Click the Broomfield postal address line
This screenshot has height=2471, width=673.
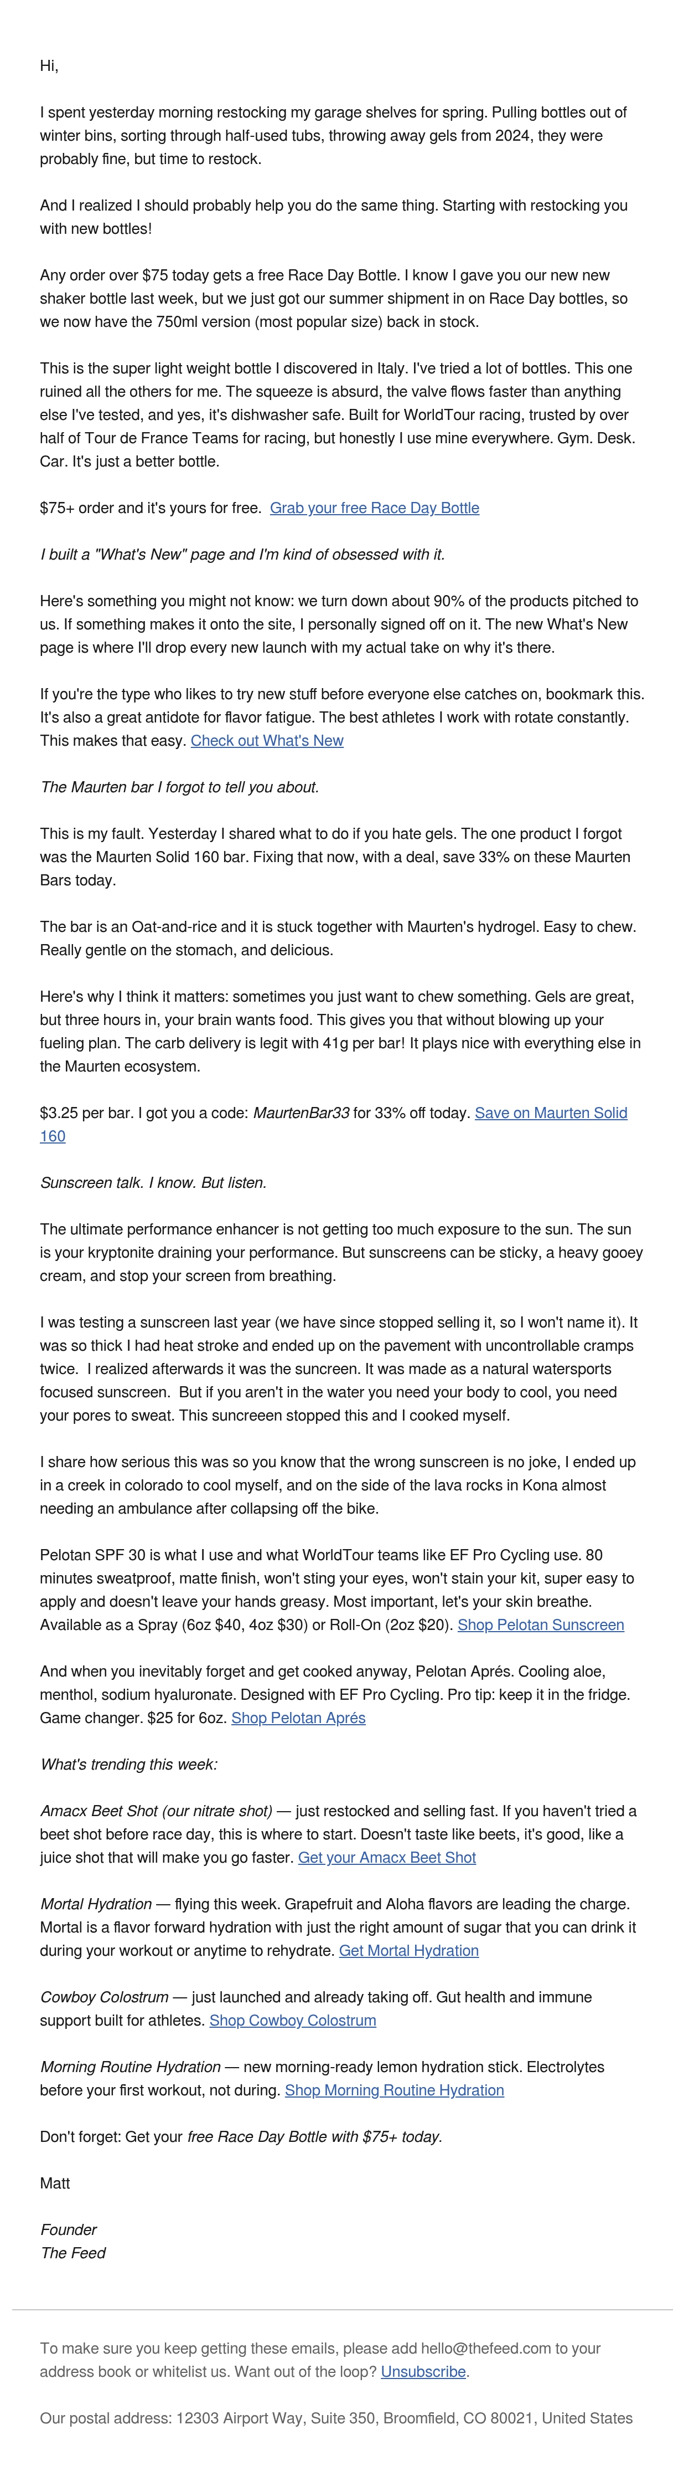(x=336, y=2418)
